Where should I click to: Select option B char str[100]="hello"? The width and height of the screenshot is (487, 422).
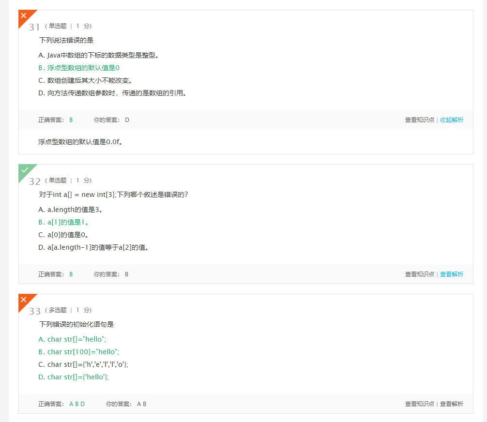point(79,352)
